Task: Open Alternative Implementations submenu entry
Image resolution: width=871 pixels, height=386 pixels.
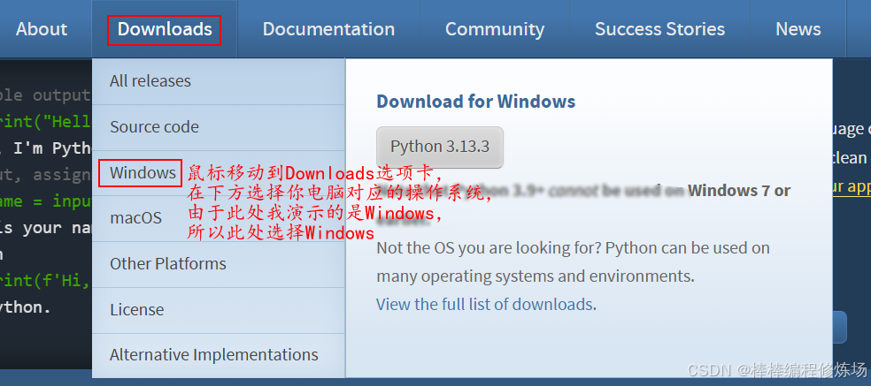Action: pyautogui.click(x=219, y=355)
